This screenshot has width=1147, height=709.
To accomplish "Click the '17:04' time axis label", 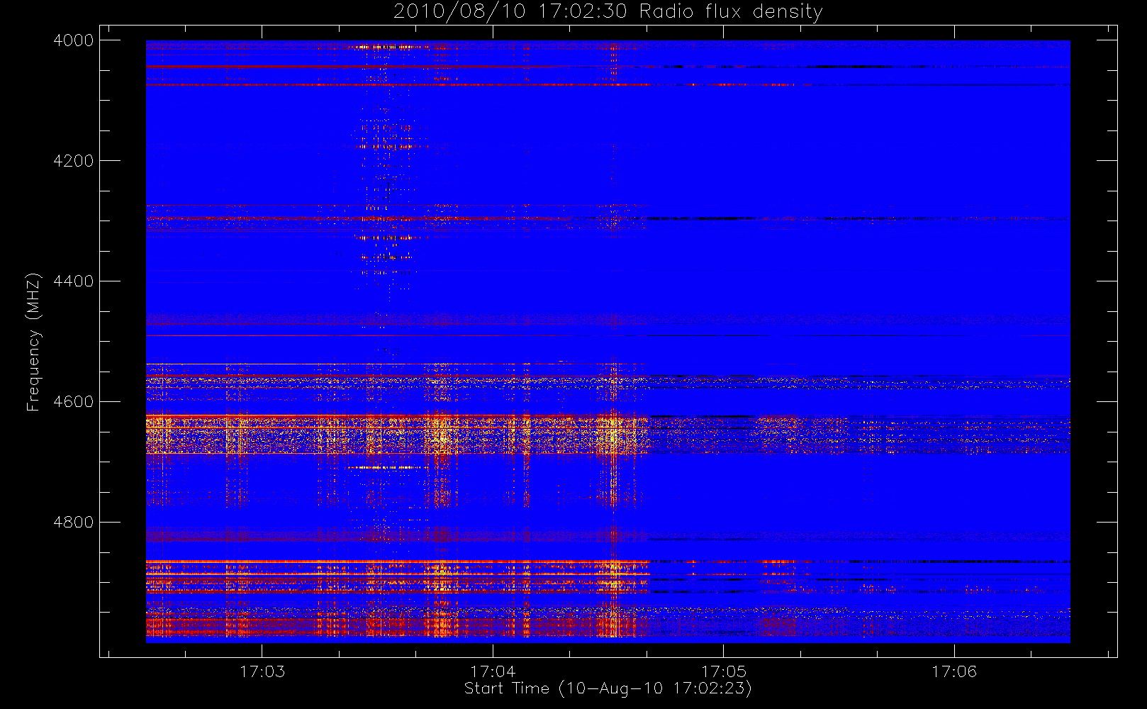I will (493, 671).
